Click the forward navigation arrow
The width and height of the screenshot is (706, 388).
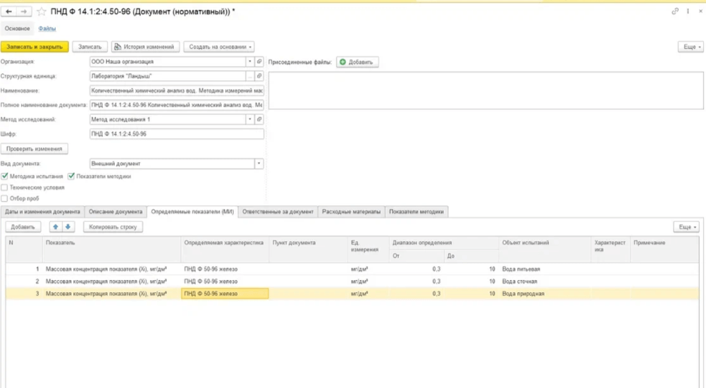[24, 12]
